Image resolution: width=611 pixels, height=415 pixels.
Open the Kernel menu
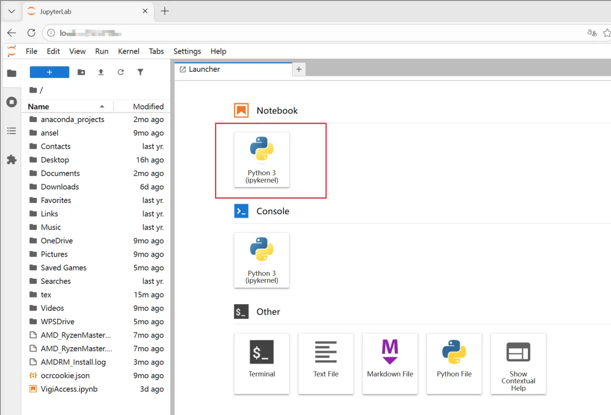coord(128,51)
